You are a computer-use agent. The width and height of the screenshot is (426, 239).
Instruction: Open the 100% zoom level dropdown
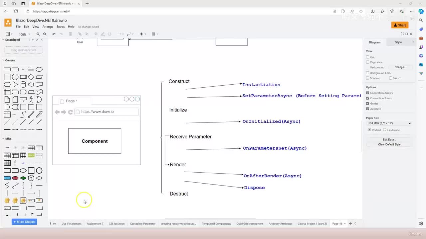[x=24, y=34]
